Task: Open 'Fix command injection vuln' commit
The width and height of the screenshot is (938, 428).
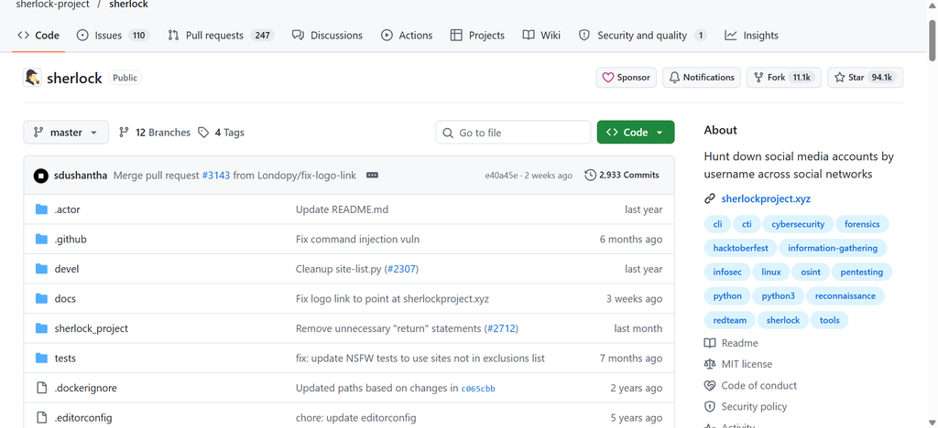Action: (x=358, y=240)
